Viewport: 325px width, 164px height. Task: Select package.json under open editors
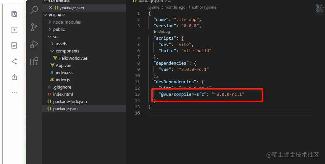coord(84,8)
